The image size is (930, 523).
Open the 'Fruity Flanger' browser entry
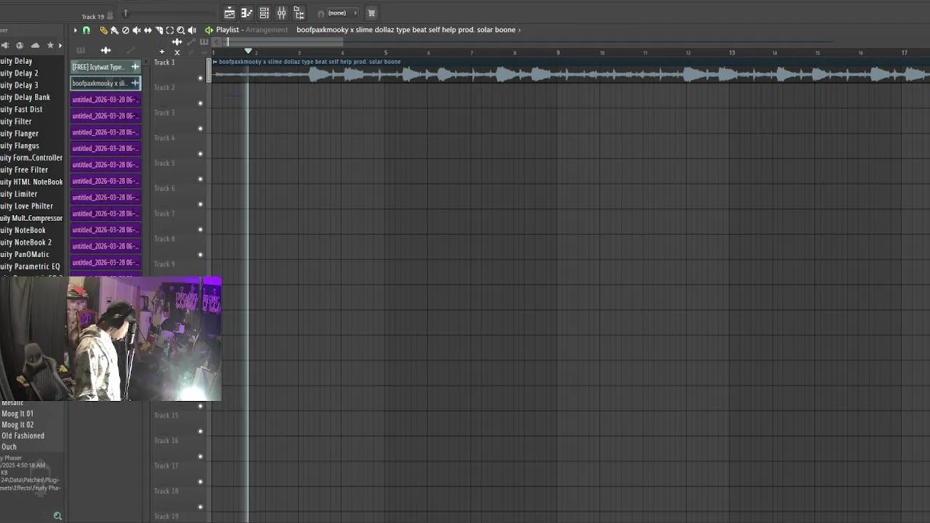coord(19,134)
